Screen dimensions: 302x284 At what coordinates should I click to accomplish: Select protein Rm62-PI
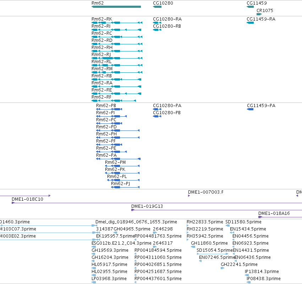111,116
